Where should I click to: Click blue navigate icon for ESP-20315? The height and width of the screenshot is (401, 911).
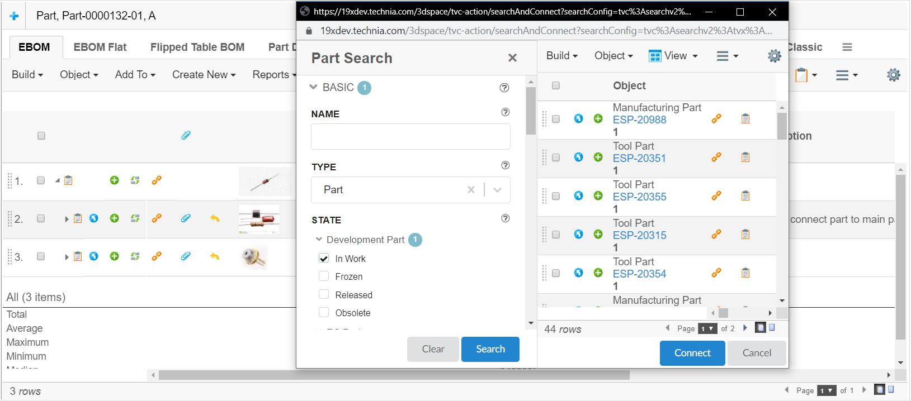click(x=578, y=235)
